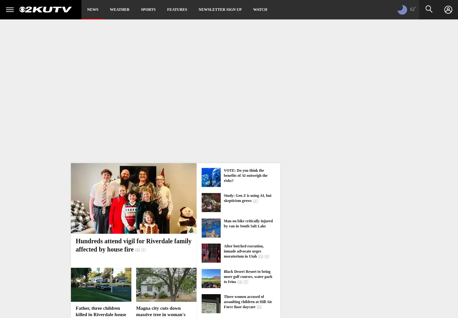The height and width of the screenshot is (318, 458).
Task: Open the Weather menu
Action: pos(120,10)
